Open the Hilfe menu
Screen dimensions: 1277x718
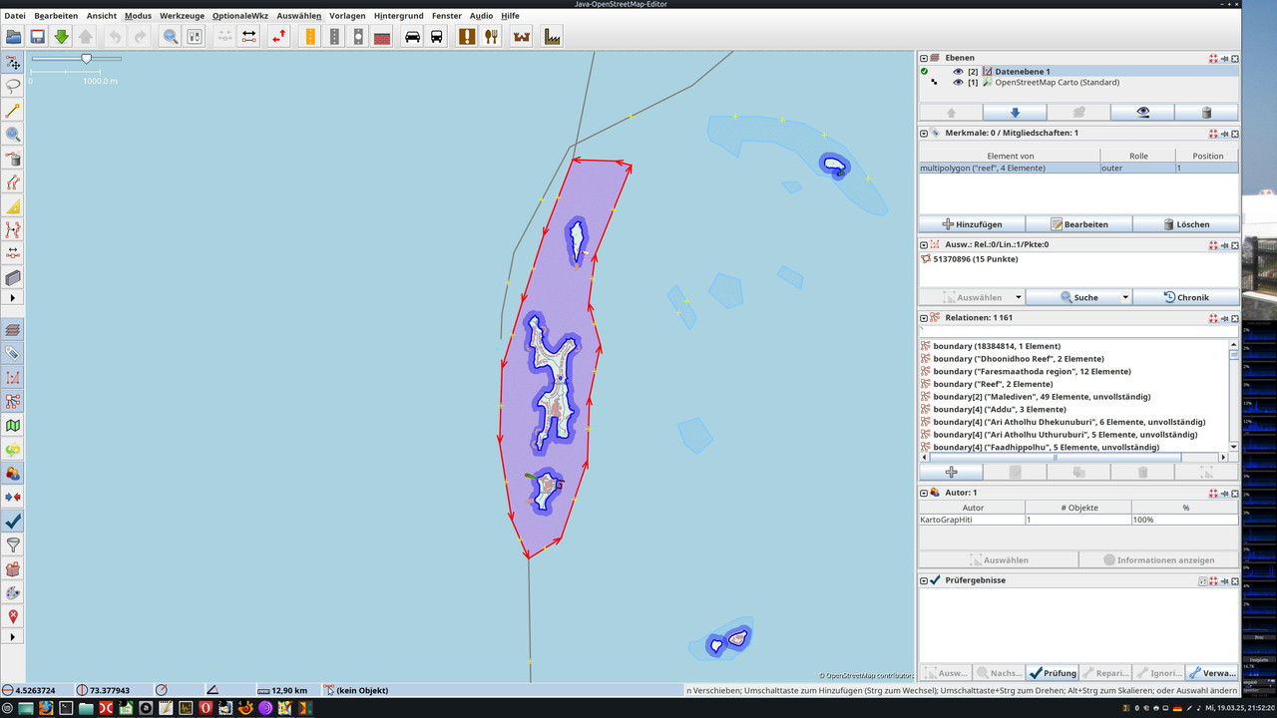[x=510, y=16]
